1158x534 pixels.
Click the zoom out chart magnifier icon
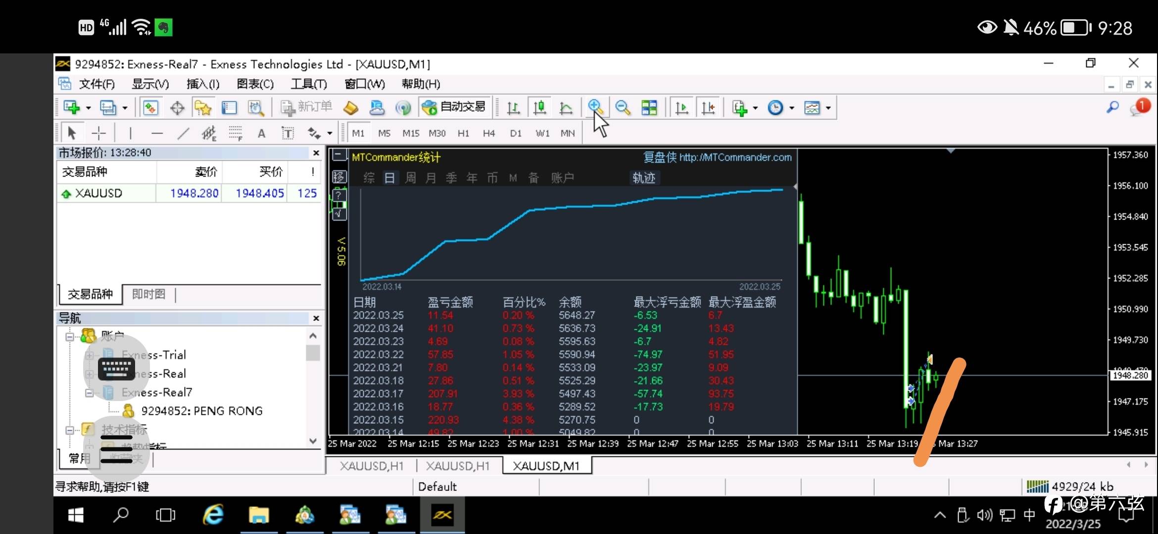(623, 107)
